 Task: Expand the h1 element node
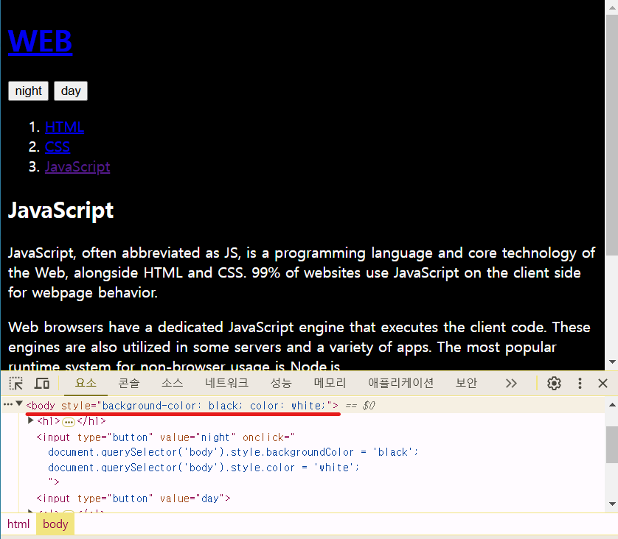(x=30, y=420)
